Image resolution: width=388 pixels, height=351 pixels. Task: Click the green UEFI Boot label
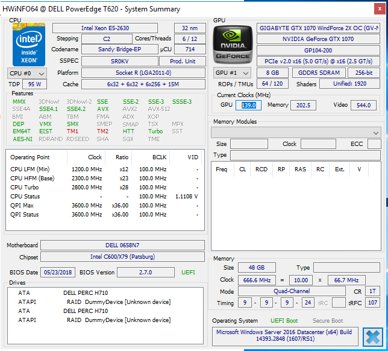coord(283,321)
